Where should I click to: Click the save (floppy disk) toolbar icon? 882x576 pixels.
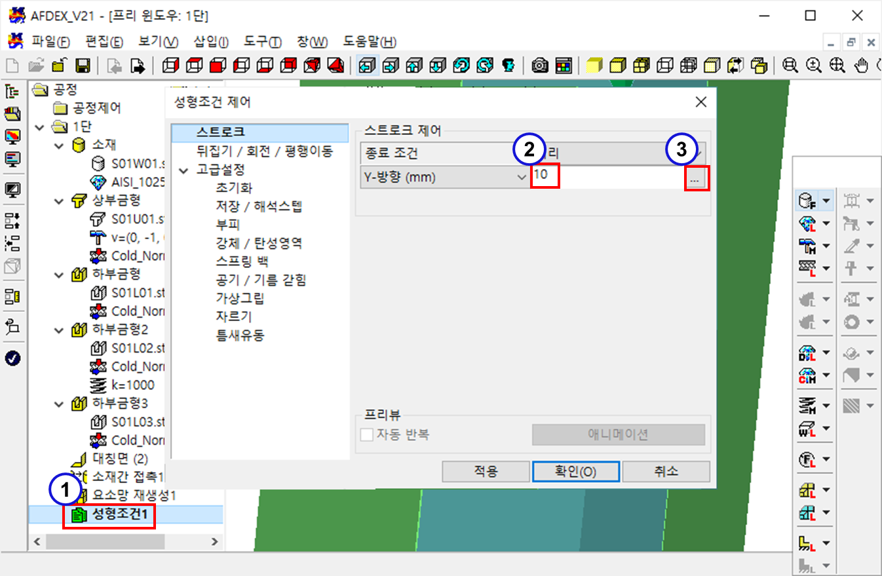click(x=83, y=66)
